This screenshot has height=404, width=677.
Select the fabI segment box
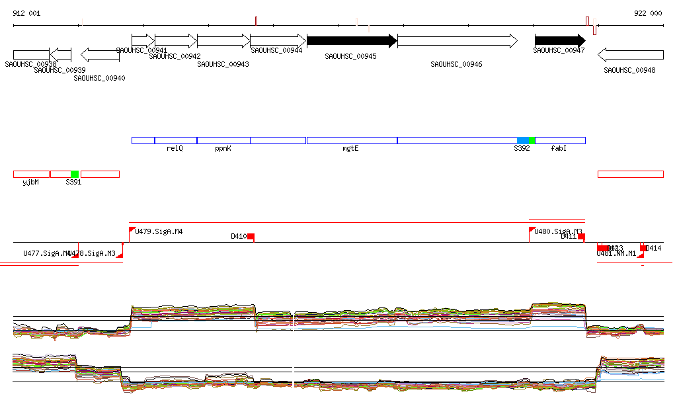pyautogui.click(x=560, y=140)
